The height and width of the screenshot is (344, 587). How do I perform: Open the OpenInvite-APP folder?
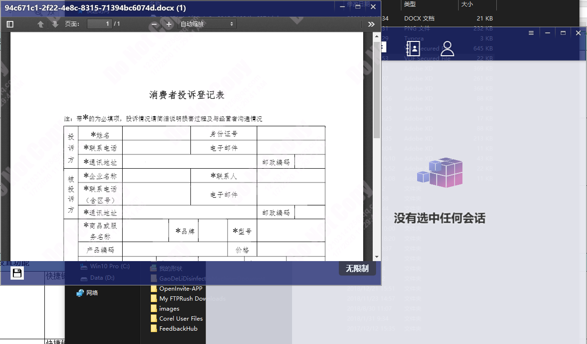click(x=177, y=289)
